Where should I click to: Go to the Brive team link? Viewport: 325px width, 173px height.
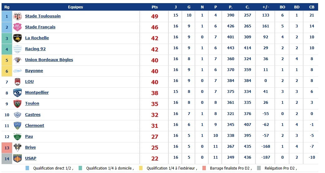[x=30, y=147]
